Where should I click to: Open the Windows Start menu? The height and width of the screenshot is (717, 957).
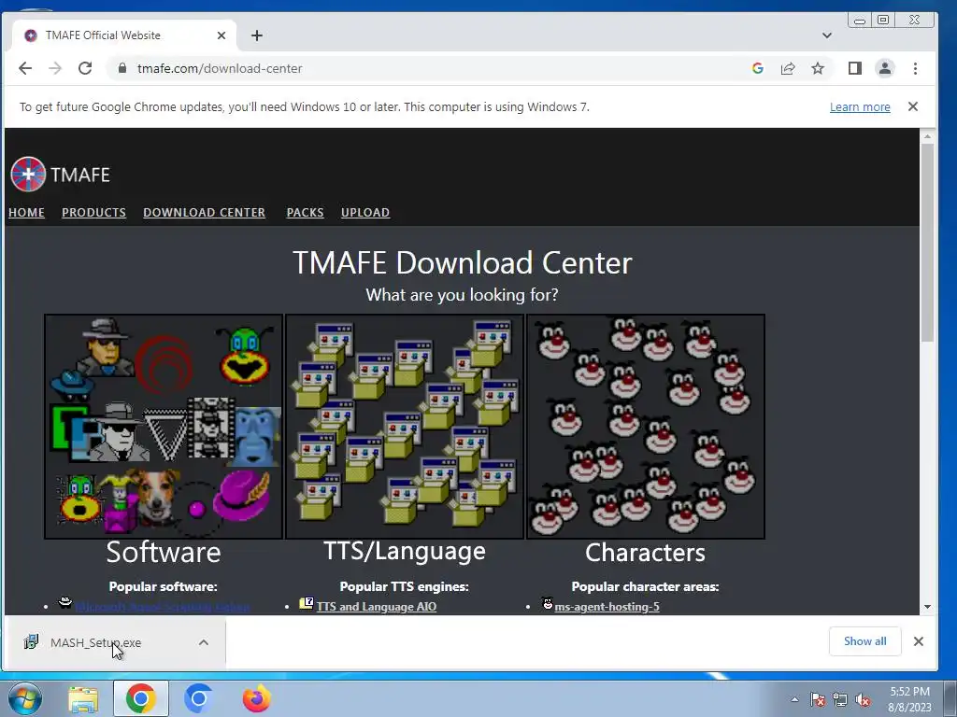25,698
